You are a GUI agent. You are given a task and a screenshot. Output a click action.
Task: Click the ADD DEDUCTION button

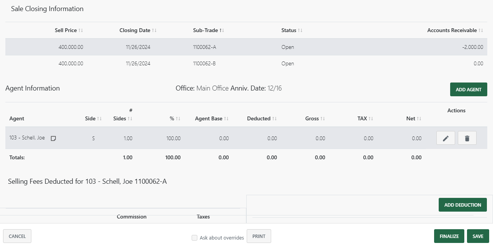point(462,204)
